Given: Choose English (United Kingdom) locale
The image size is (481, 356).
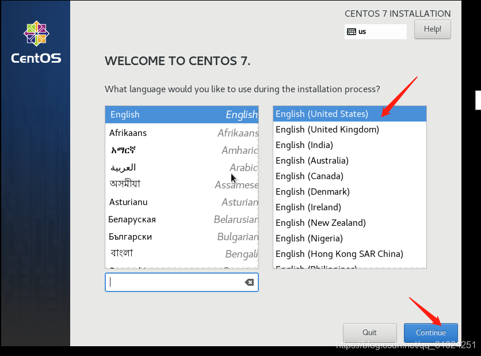Looking at the screenshot, I should [350, 130].
